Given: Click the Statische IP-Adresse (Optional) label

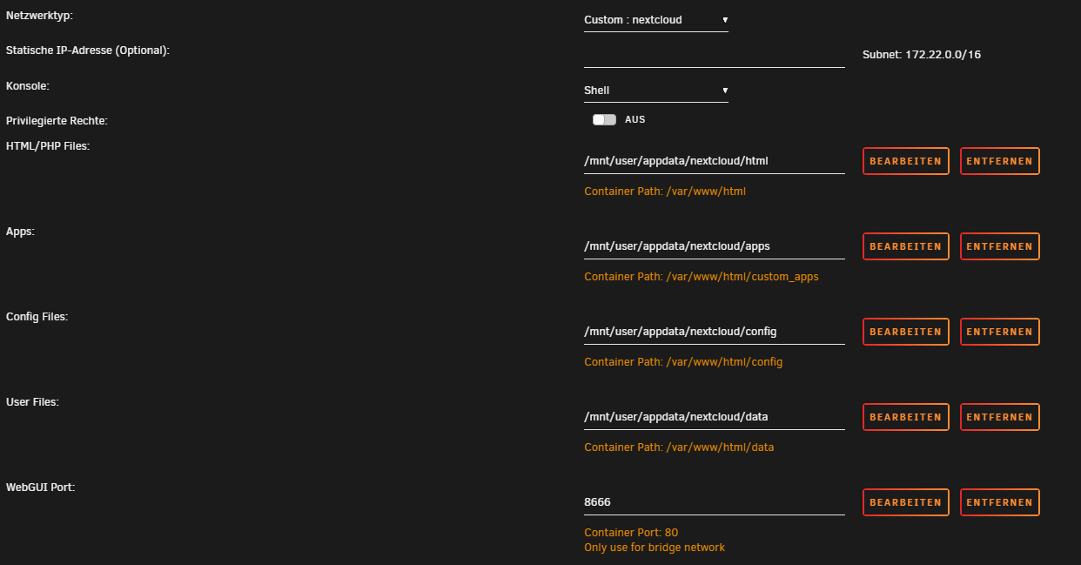Looking at the screenshot, I should tap(87, 50).
